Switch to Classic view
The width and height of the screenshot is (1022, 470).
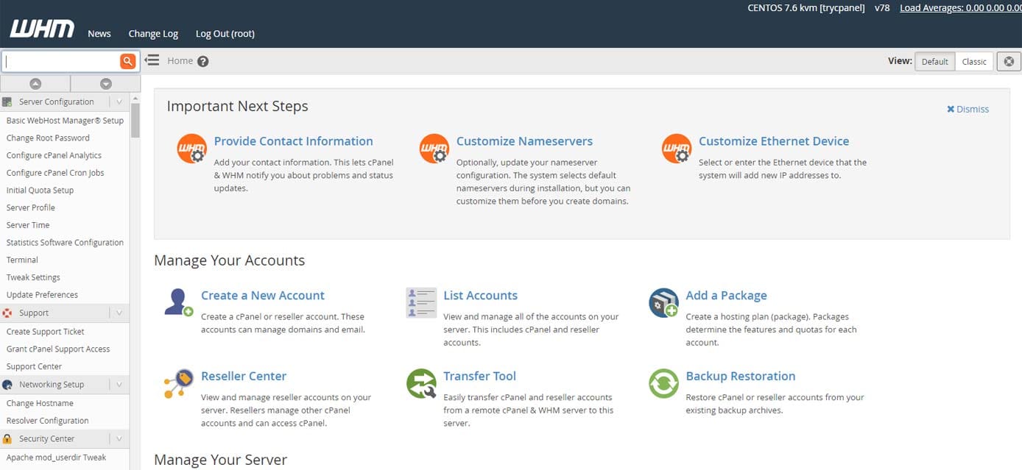click(x=974, y=62)
